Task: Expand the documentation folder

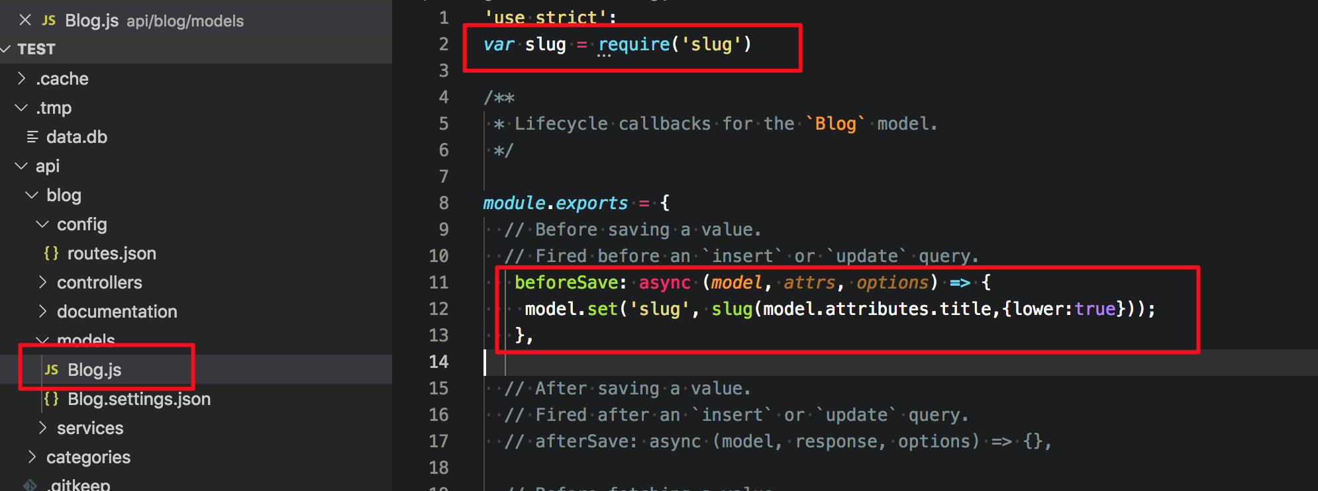Action: [42, 311]
